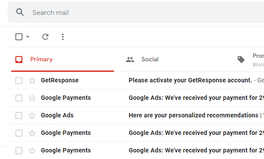The height and width of the screenshot is (159, 264).
Task: Click the search magnifier icon
Action: click(x=20, y=12)
